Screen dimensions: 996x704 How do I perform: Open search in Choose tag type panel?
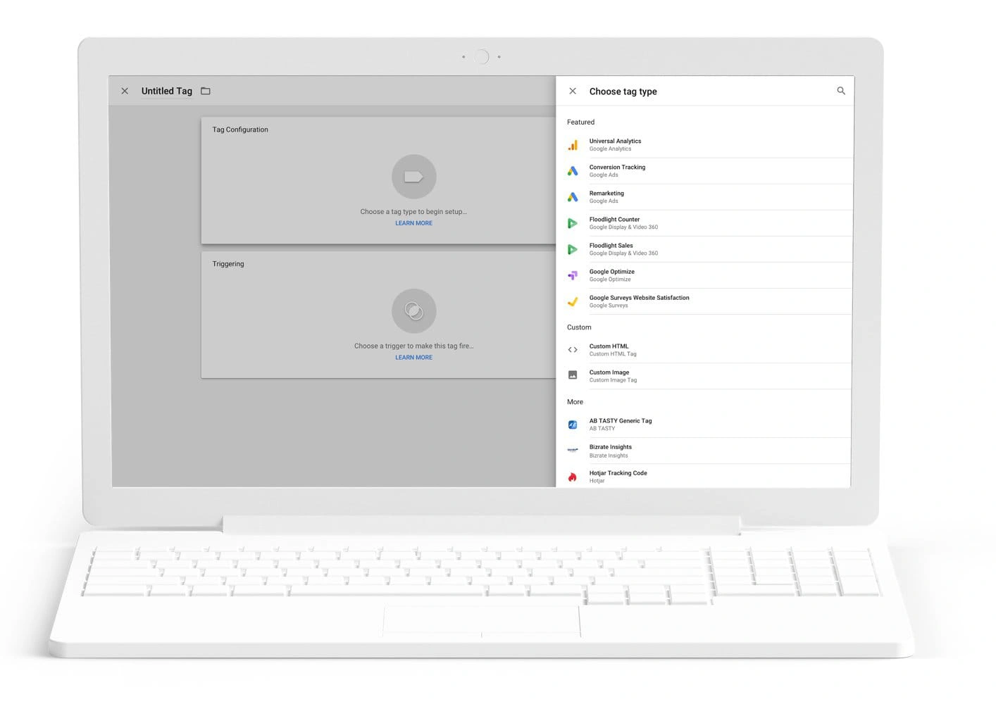coord(840,91)
